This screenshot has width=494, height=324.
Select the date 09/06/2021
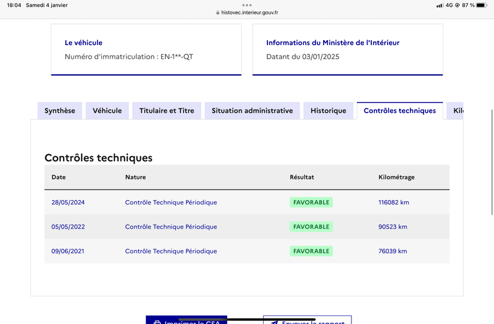click(x=68, y=251)
